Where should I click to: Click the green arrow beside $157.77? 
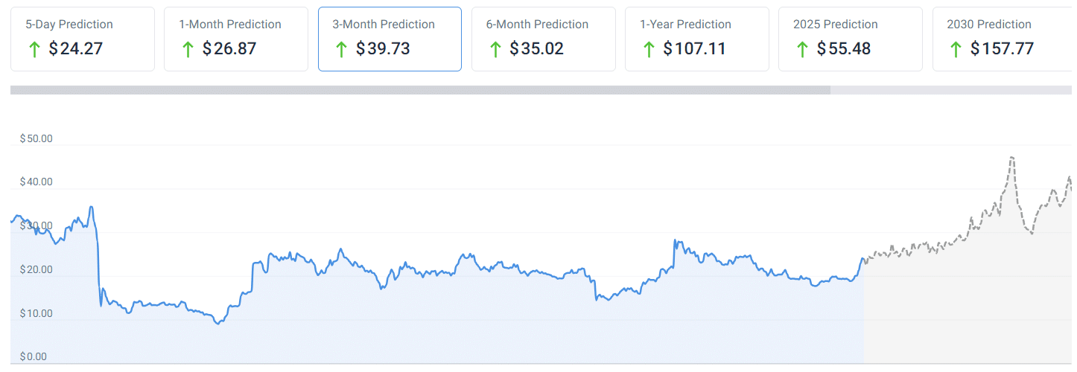[x=956, y=50]
